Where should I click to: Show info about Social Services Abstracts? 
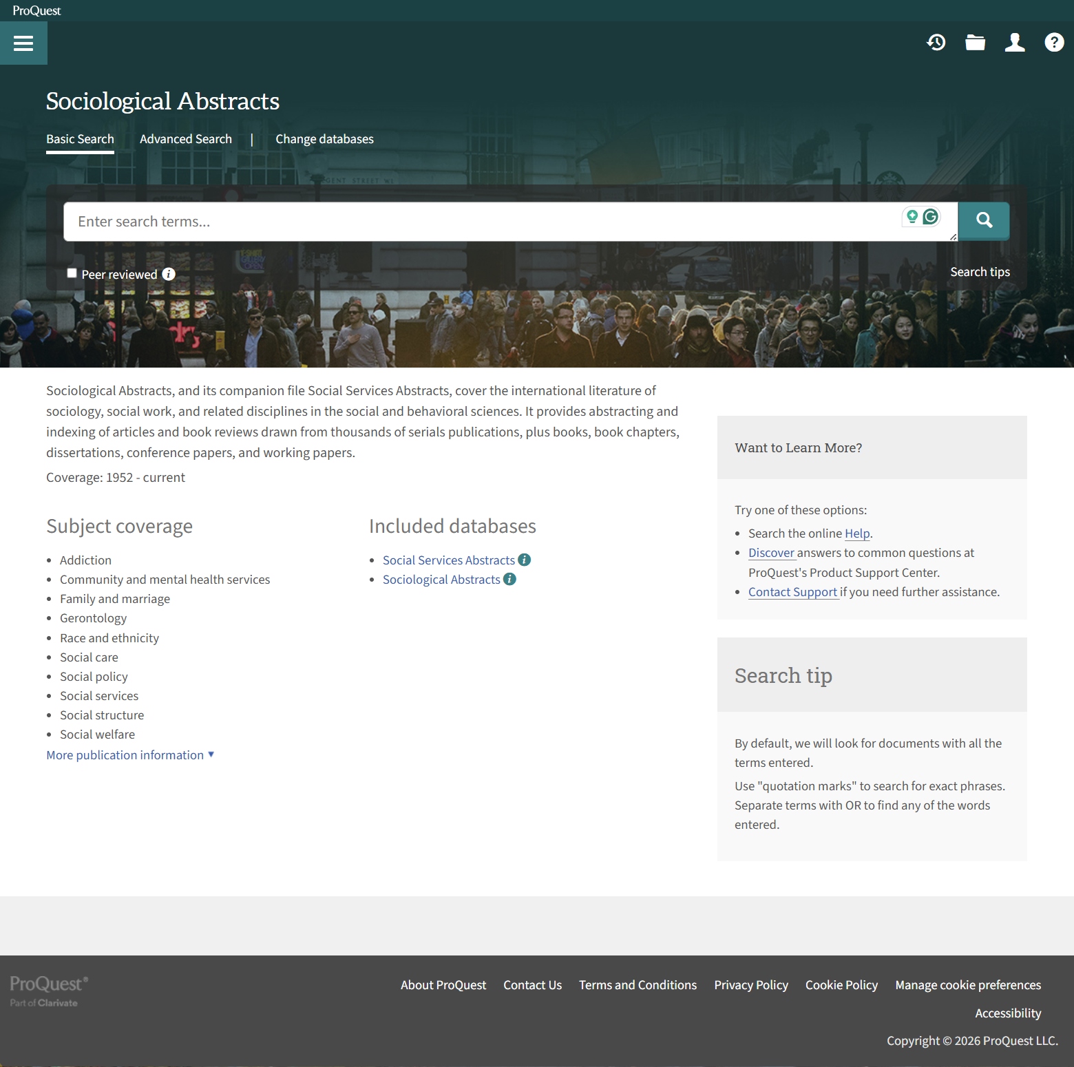(x=525, y=560)
